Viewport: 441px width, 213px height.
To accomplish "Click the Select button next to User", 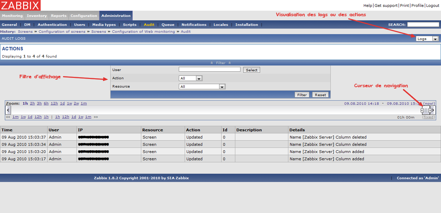I will coord(252,70).
